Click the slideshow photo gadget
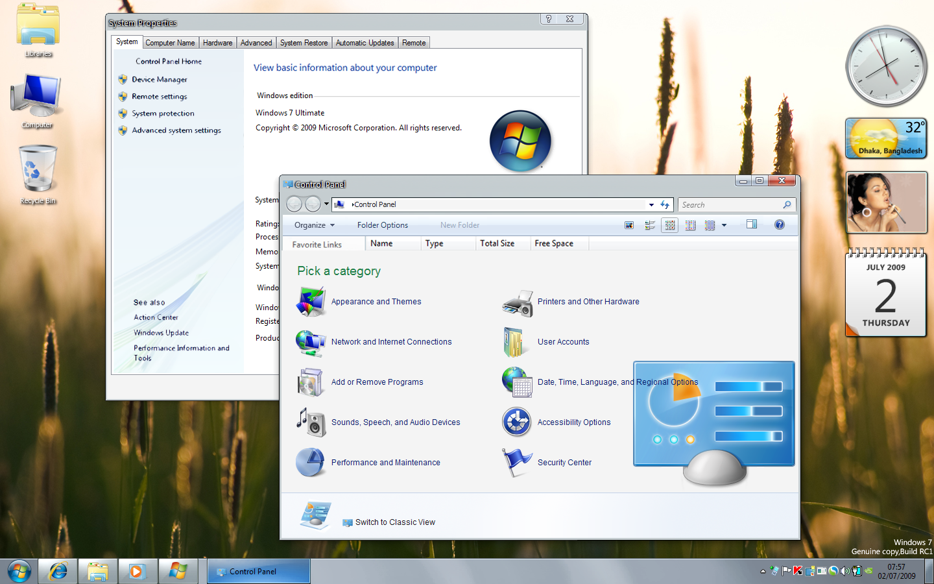The width and height of the screenshot is (934, 584). 886,202
